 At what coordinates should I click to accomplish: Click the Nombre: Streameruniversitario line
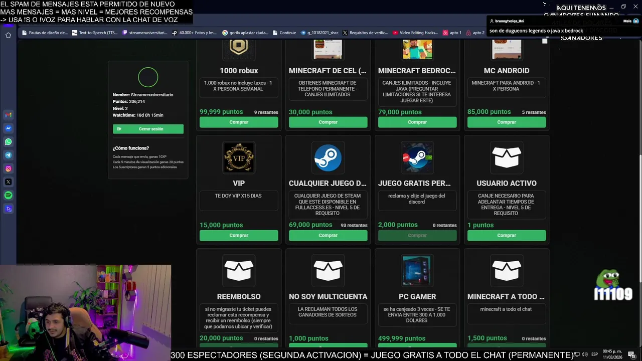[x=143, y=95]
